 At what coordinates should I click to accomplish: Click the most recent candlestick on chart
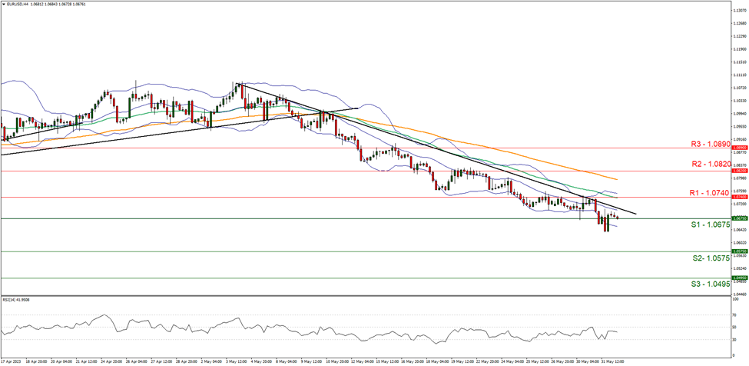[618, 218]
